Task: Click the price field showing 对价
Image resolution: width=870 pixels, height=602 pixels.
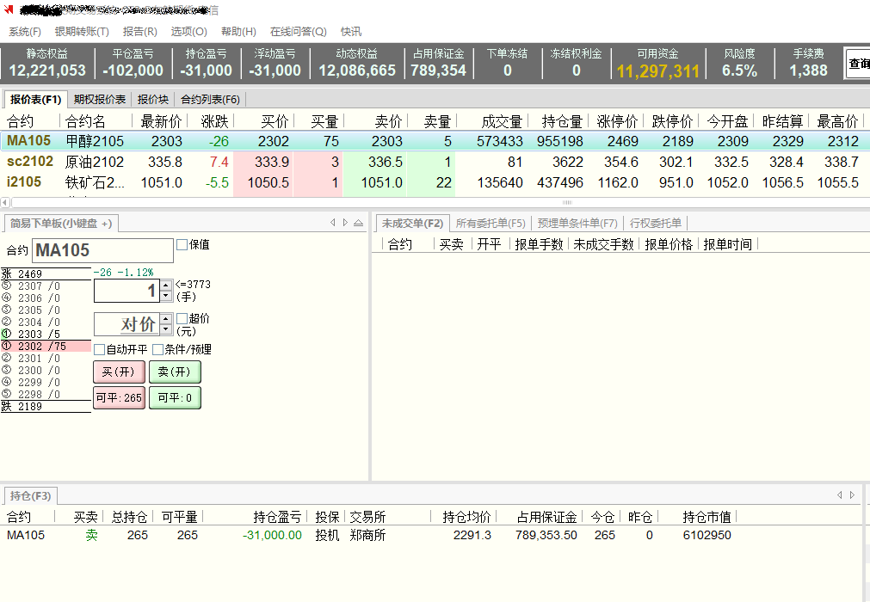Action: coord(127,324)
